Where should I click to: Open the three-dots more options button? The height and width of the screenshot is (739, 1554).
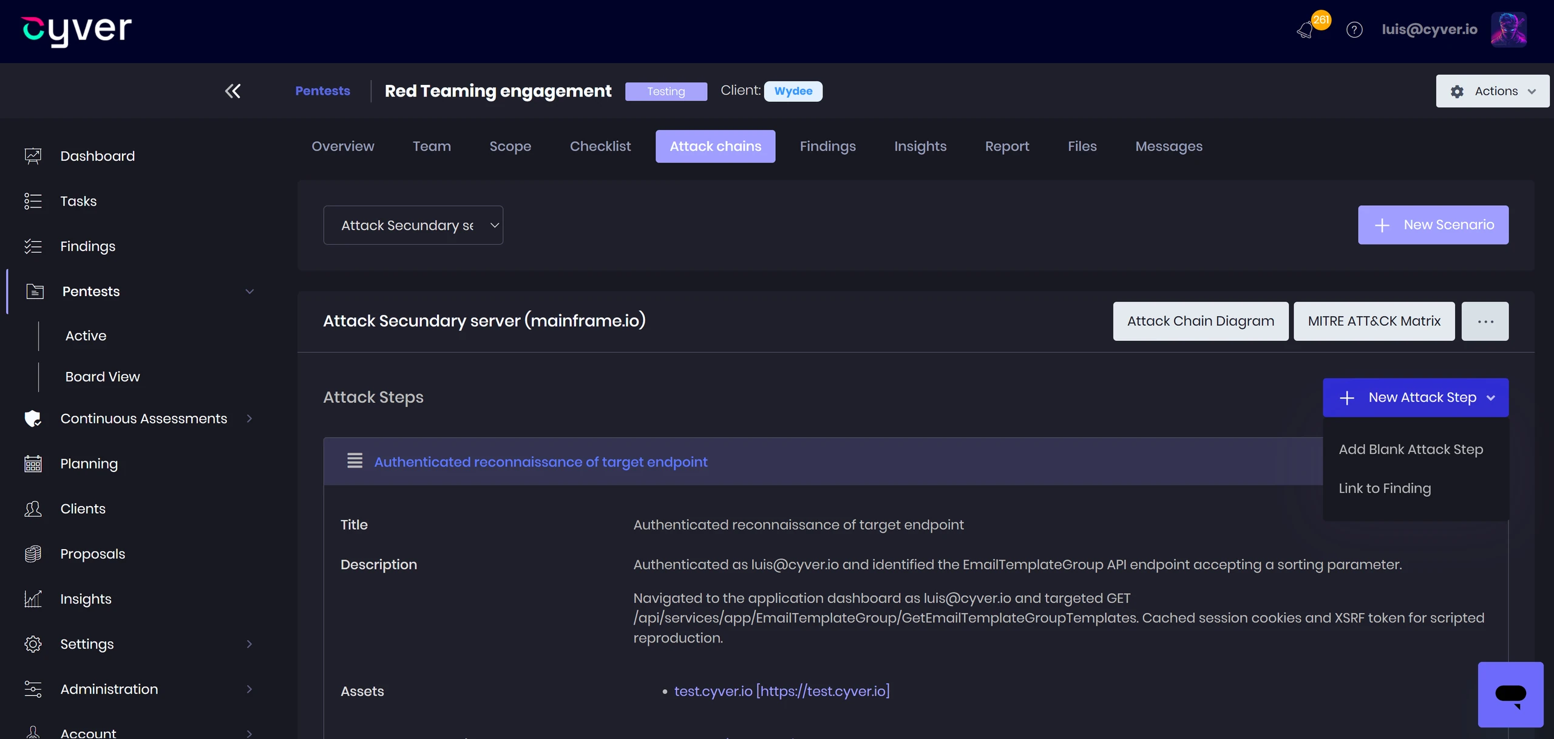point(1485,322)
